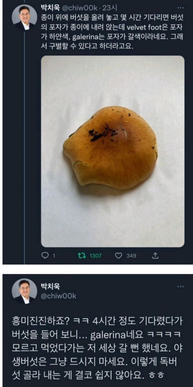
Task: Click @chiw00k handle under second tweet name
Action: click(x=58, y=296)
